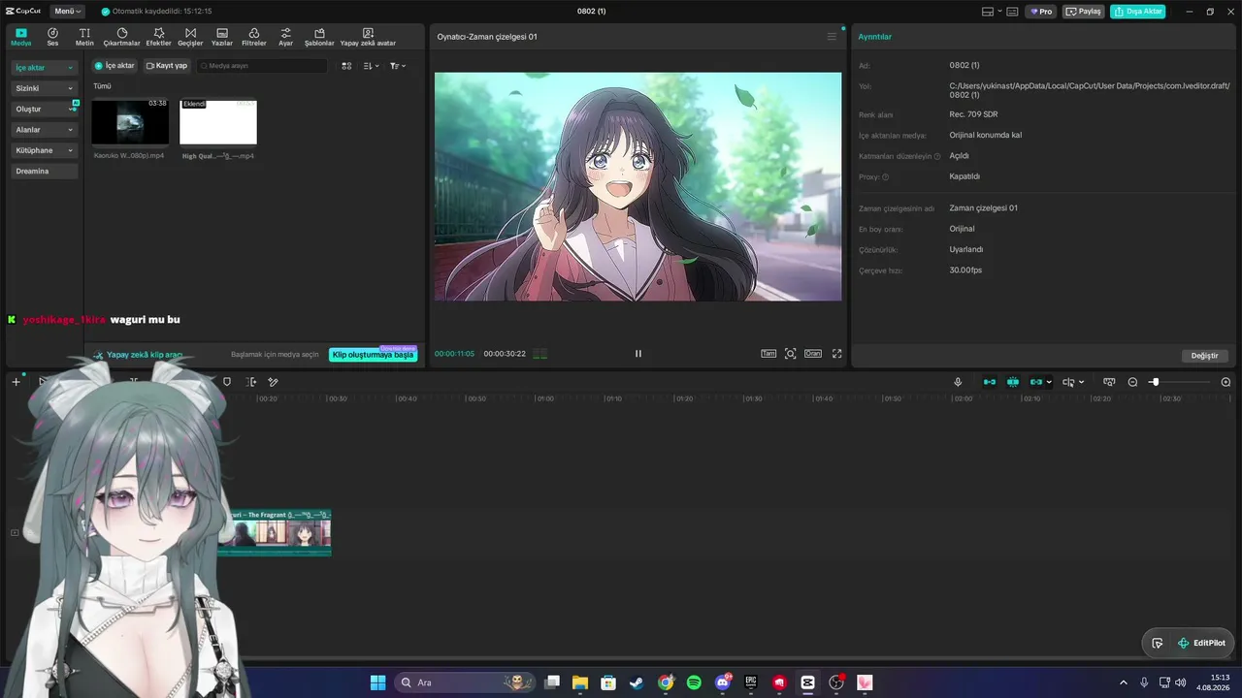This screenshot has height=698, width=1242.
Task: Expand the Alanlar sidebar section
Action: (x=44, y=130)
